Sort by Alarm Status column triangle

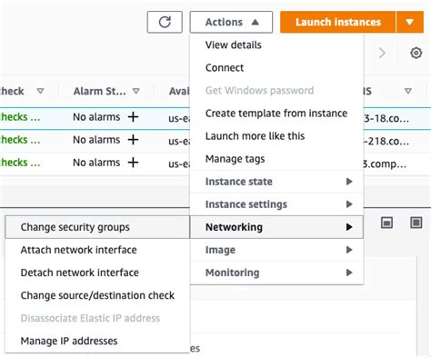click(x=136, y=91)
